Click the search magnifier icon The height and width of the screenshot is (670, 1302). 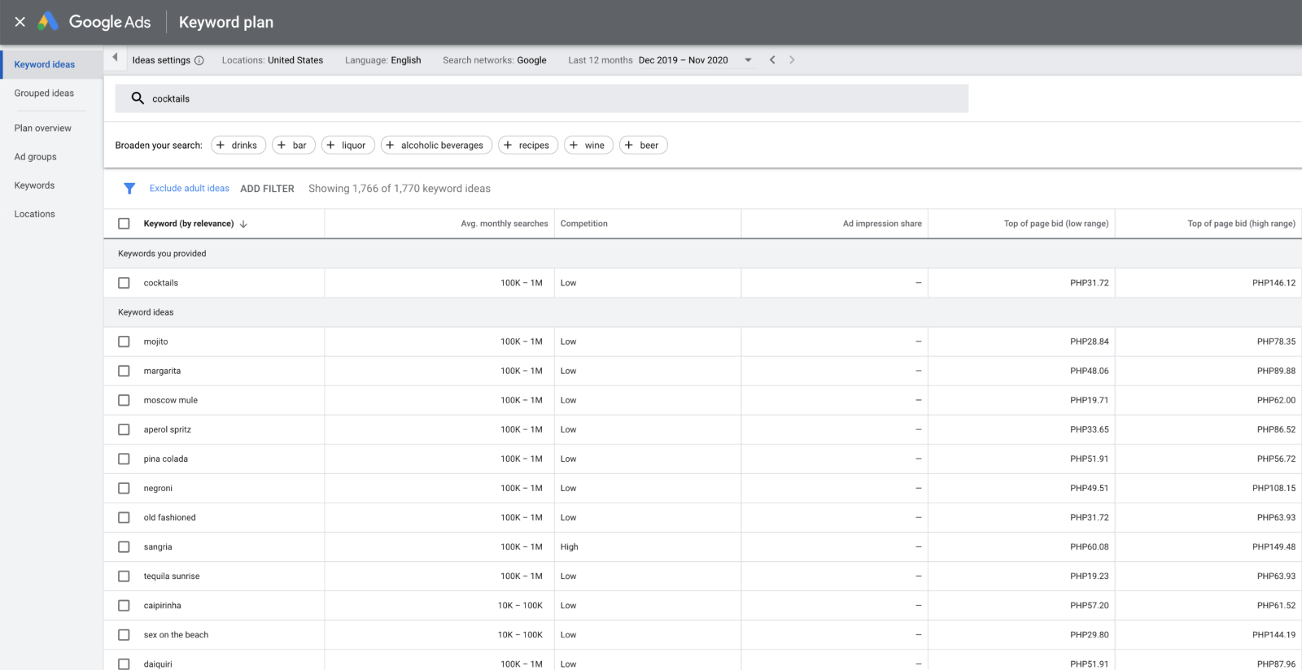pos(138,98)
